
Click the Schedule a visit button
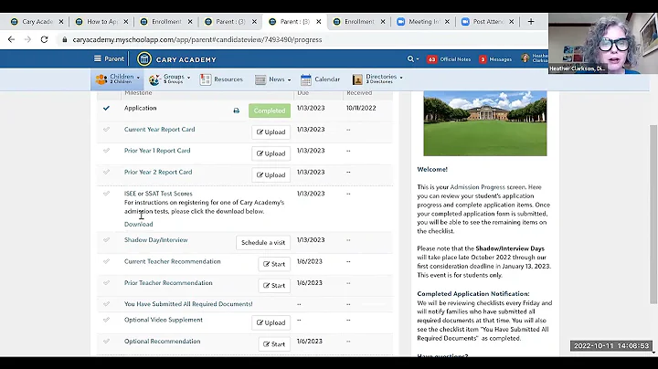(x=263, y=243)
